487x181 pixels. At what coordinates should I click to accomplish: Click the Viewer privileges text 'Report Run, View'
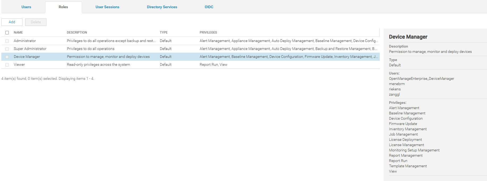213,64
